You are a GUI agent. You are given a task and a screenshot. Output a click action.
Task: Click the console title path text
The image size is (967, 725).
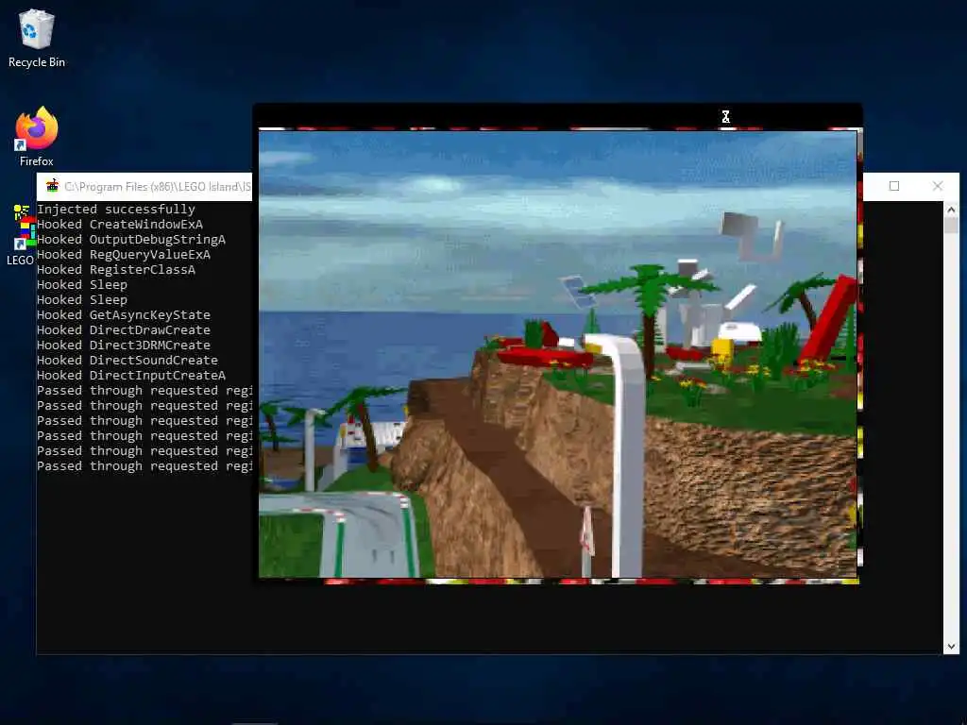click(158, 187)
